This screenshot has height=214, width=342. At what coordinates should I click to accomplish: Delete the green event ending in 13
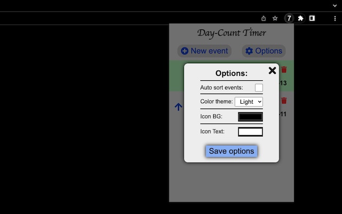coord(284,70)
